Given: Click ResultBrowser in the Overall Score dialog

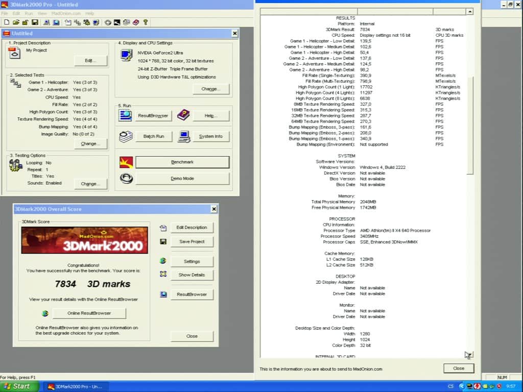Looking at the screenshot, I should point(192,295).
